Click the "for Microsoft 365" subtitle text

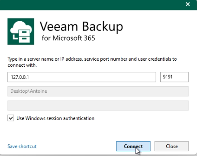click(x=68, y=38)
